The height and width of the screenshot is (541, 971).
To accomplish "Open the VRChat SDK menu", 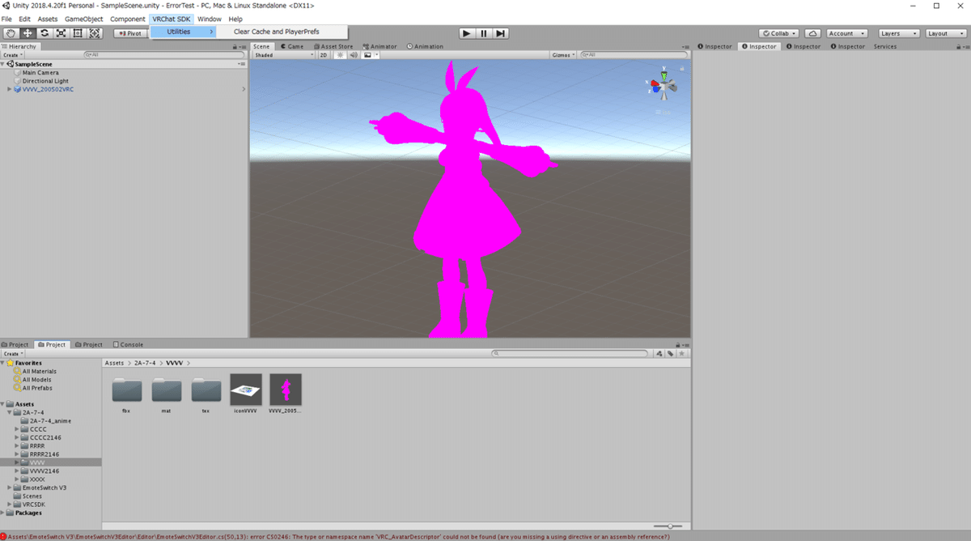I will point(172,19).
